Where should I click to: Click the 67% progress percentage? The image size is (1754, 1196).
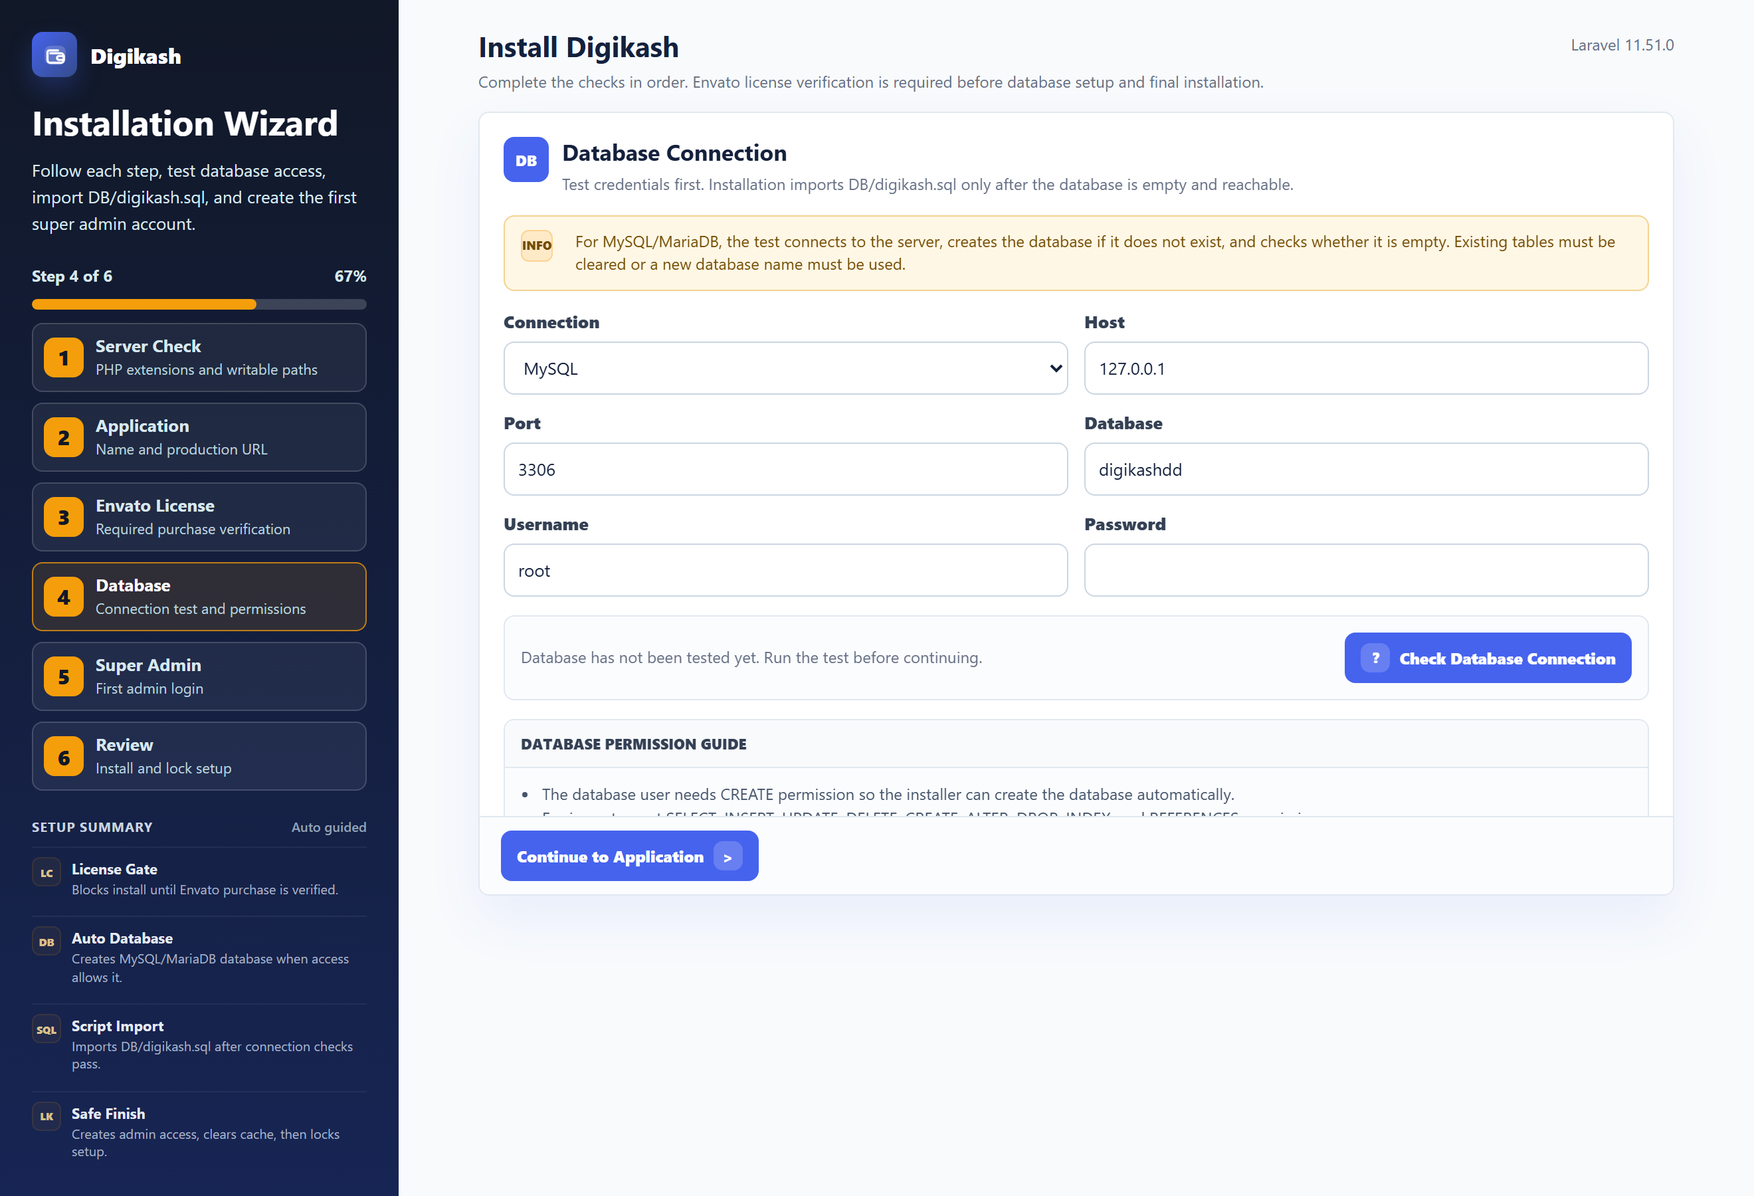[x=350, y=276]
